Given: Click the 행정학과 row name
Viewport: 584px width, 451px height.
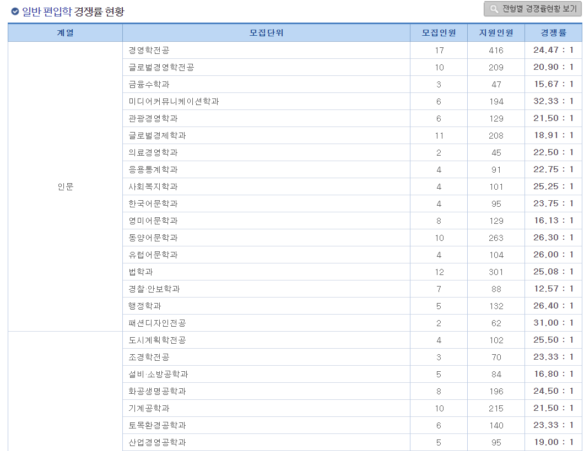Looking at the screenshot, I should (x=145, y=306).
